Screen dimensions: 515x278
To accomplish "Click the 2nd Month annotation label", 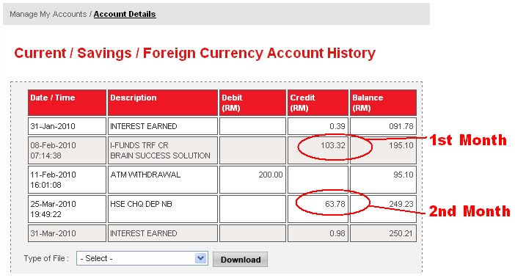I will pyautogui.click(x=470, y=211).
